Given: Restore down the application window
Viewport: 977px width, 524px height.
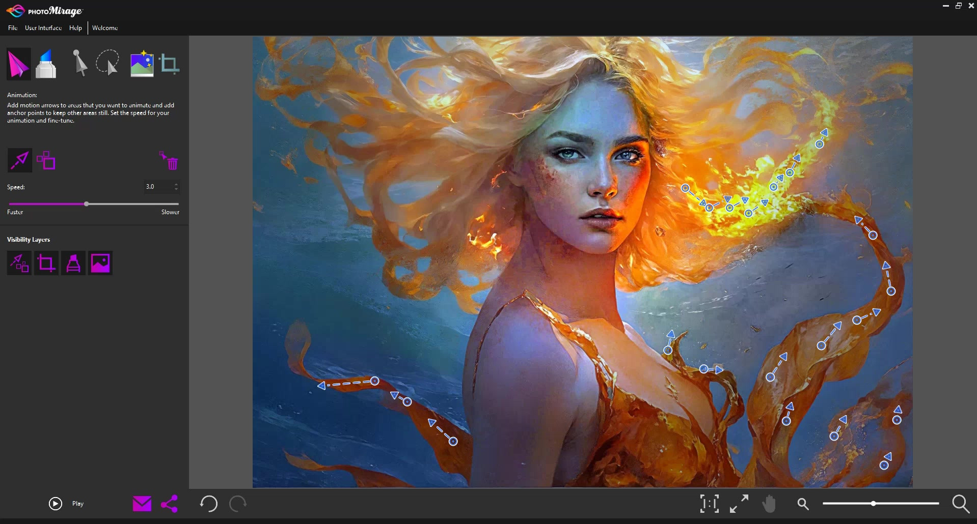Looking at the screenshot, I should coord(959,6).
